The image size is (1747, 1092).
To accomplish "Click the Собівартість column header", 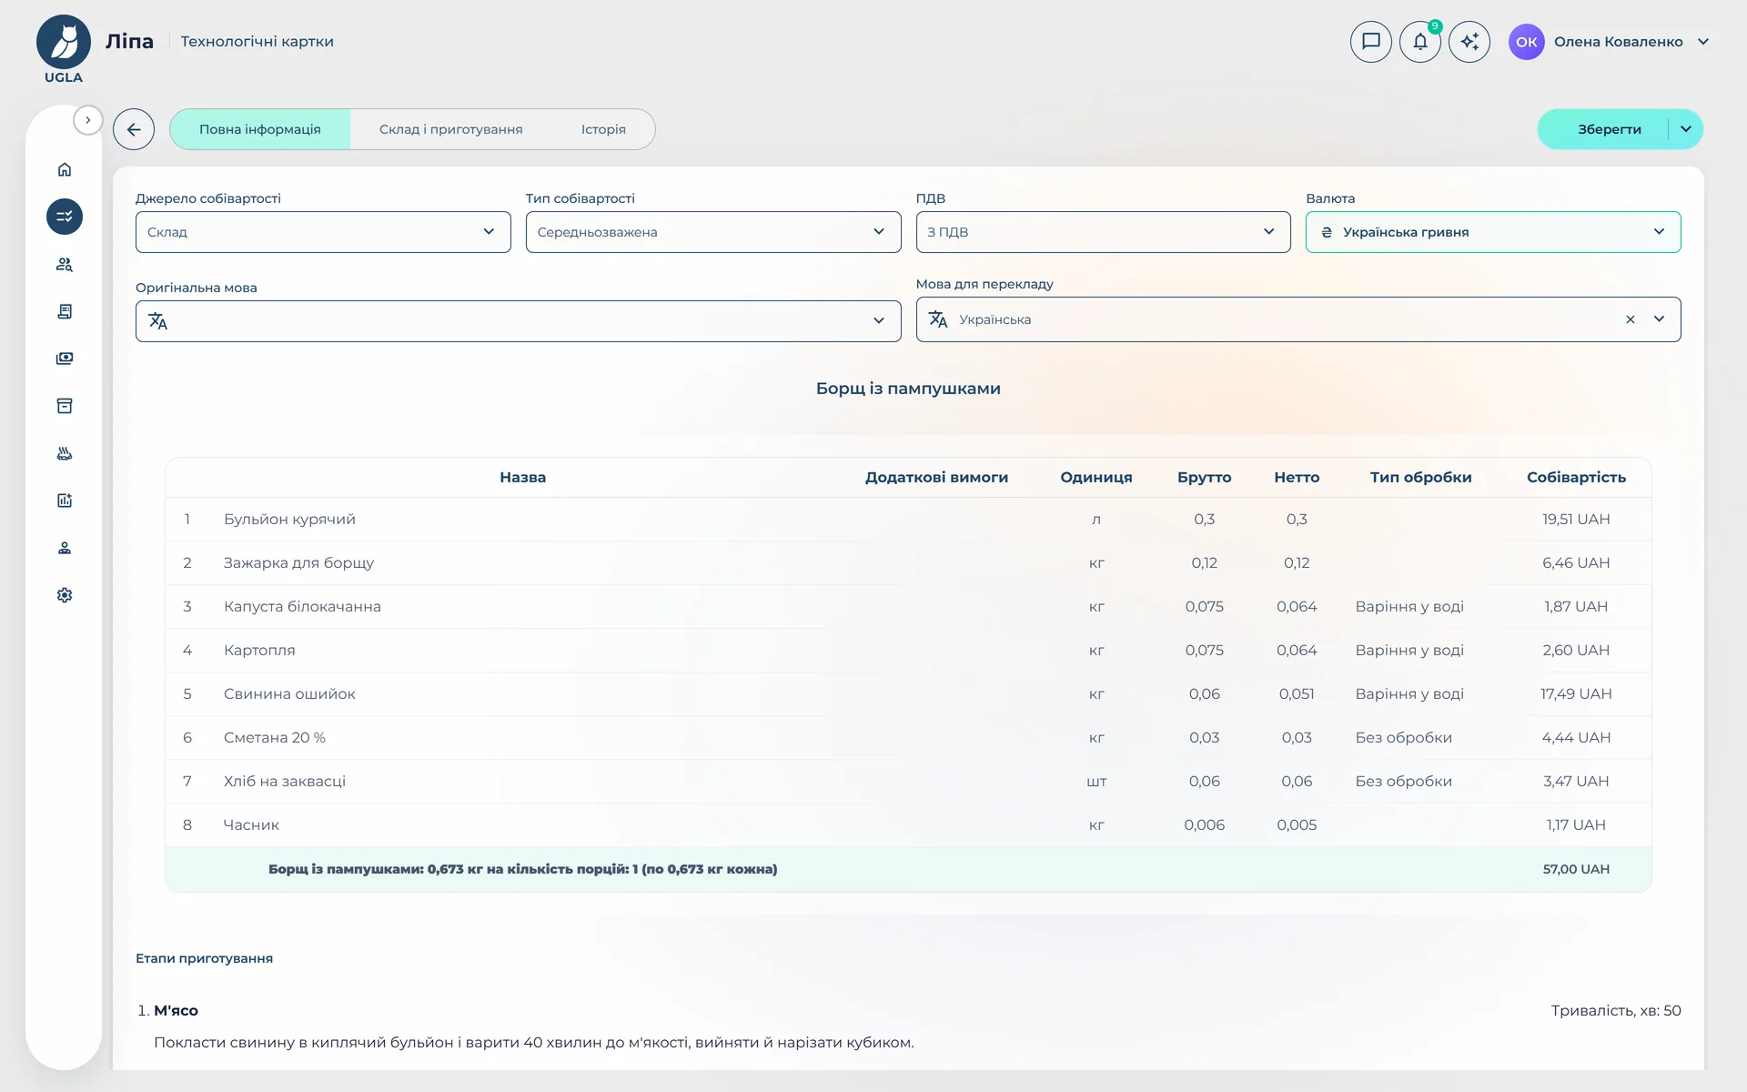I will click(x=1576, y=477).
